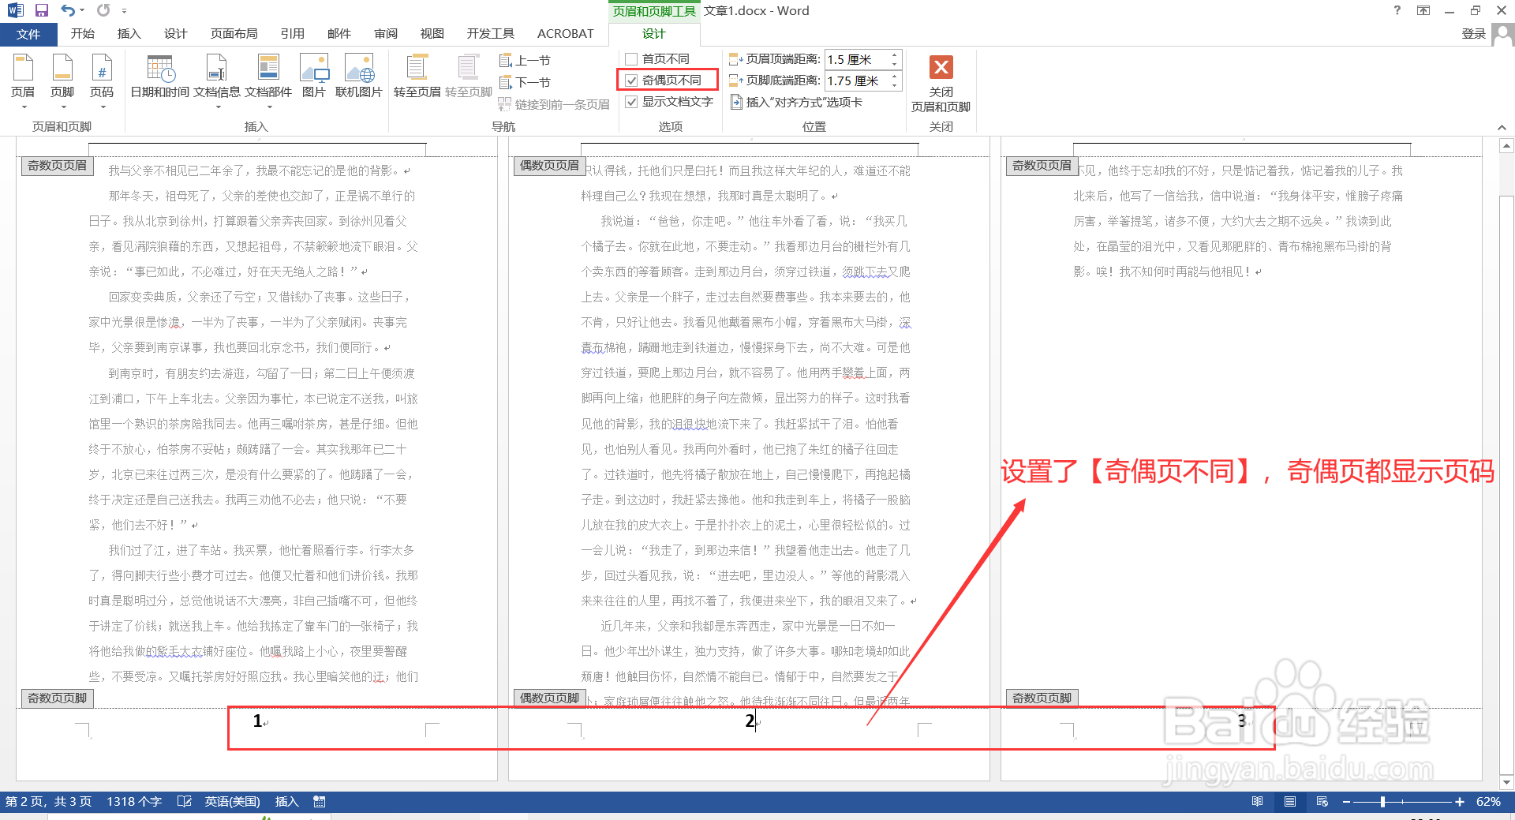Uncheck 奇偶页不同 option
Image resolution: width=1515 pixels, height=820 pixels.
pos(631,80)
